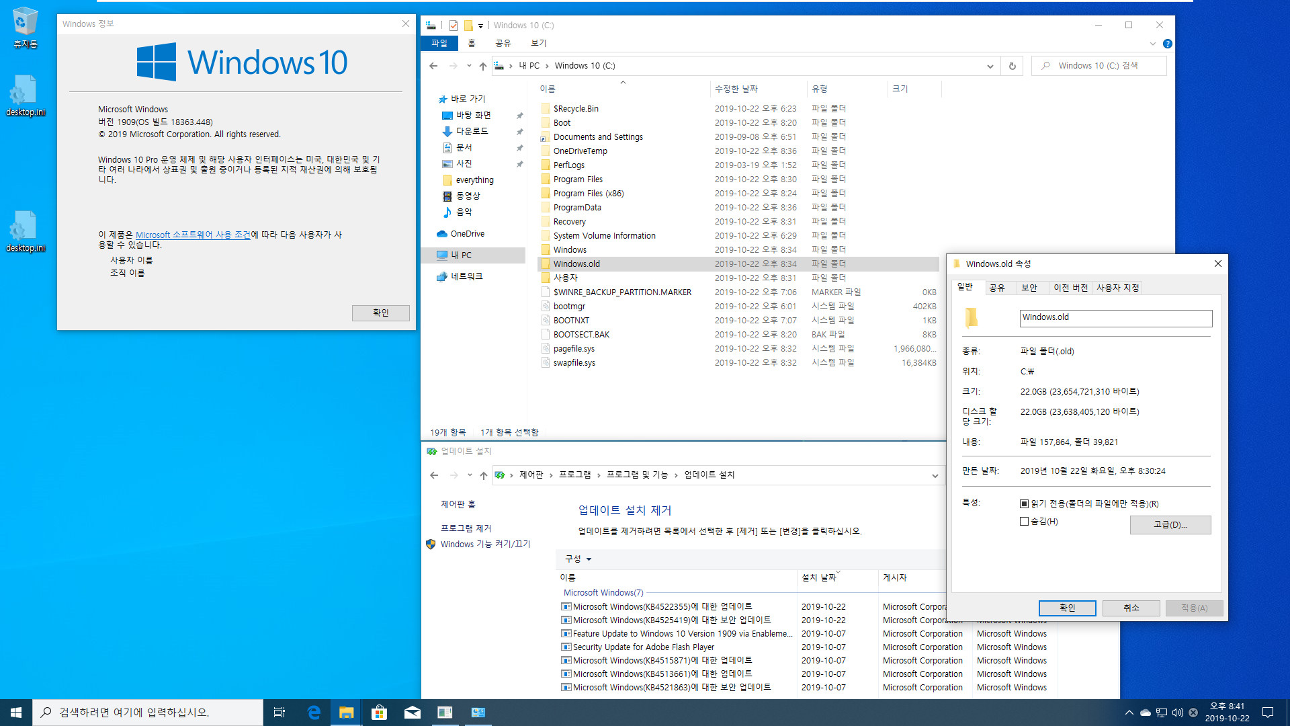Select the Program Files folder
Screen dimensions: 1290x726
point(578,179)
